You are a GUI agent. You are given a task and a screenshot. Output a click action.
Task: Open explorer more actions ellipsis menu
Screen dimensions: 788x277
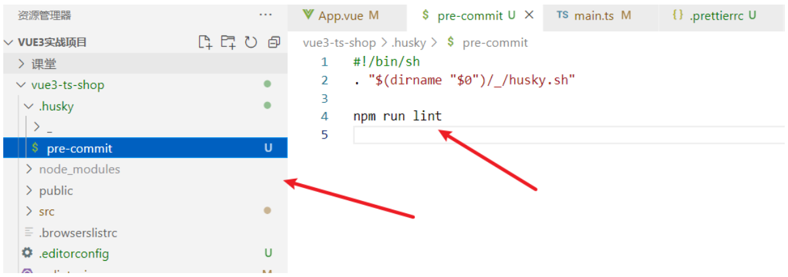tap(265, 15)
